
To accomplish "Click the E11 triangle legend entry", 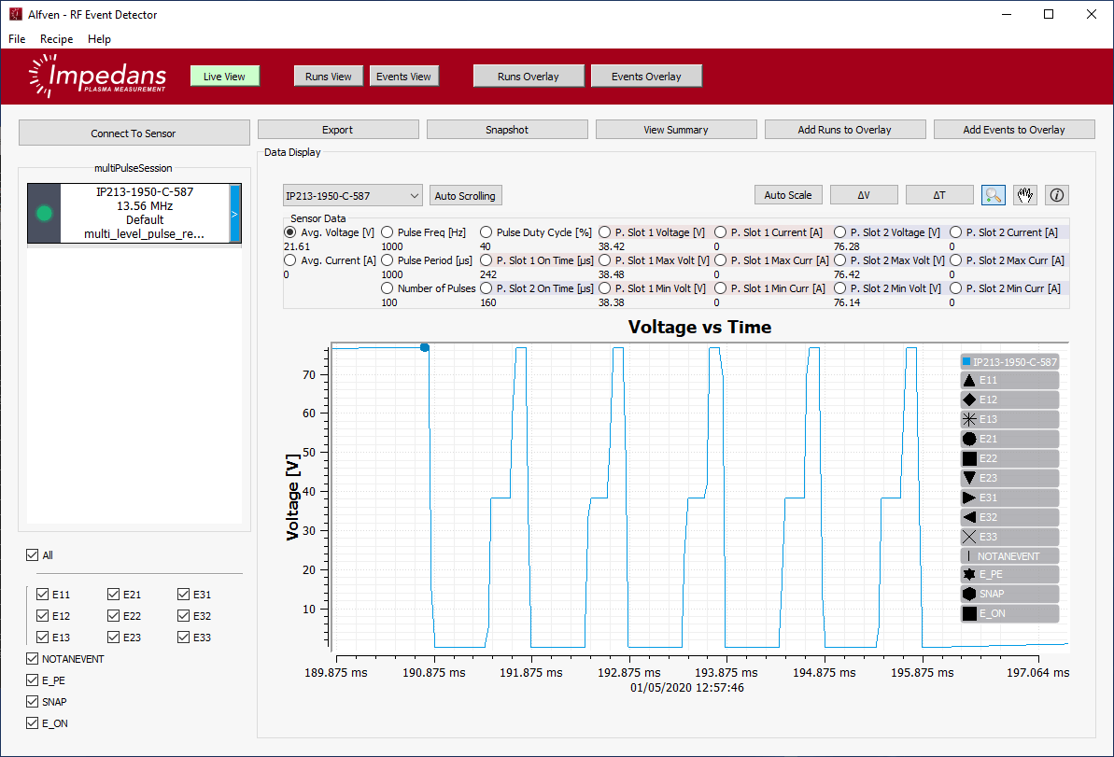I will click(1009, 381).
